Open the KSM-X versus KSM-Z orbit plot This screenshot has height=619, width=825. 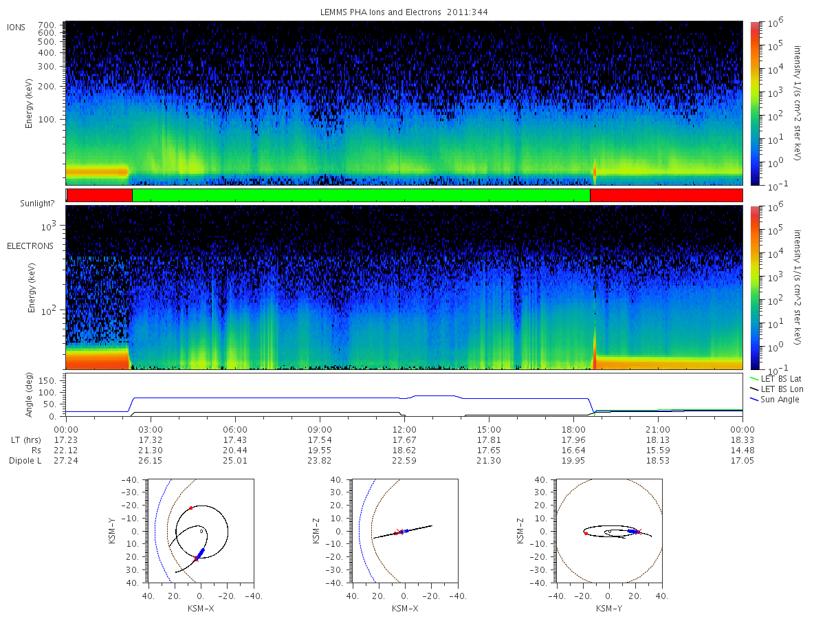[404, 531]
